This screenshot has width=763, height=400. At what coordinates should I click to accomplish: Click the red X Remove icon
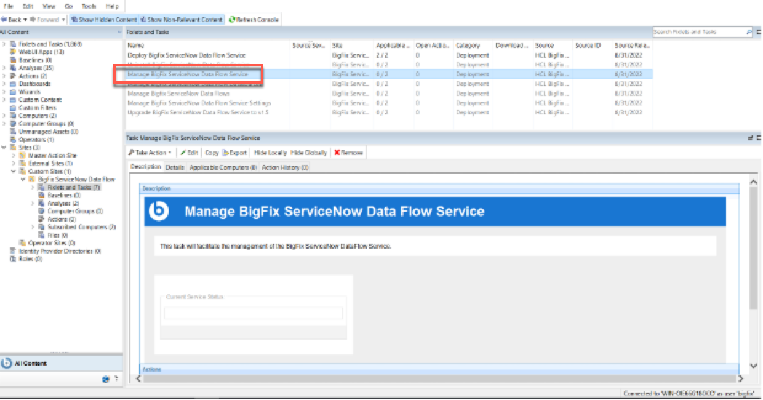coord(337,153)
